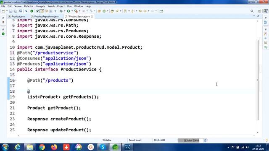Open the Search menu
Viewport: 269px width, 151px height.
click(x=51, y=6)
